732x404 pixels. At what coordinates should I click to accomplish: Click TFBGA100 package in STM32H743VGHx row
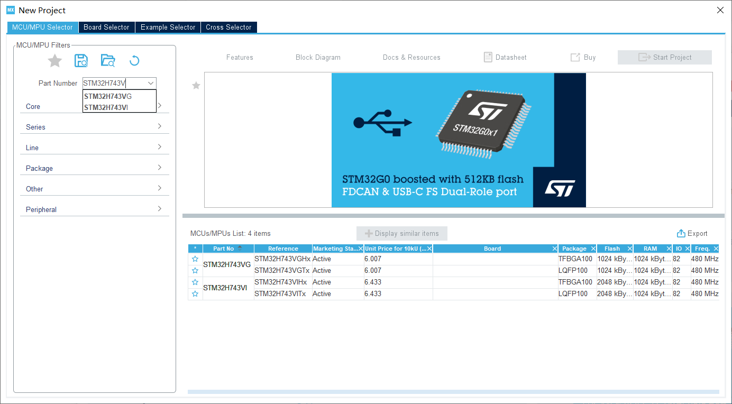click(x=577, y=259)
